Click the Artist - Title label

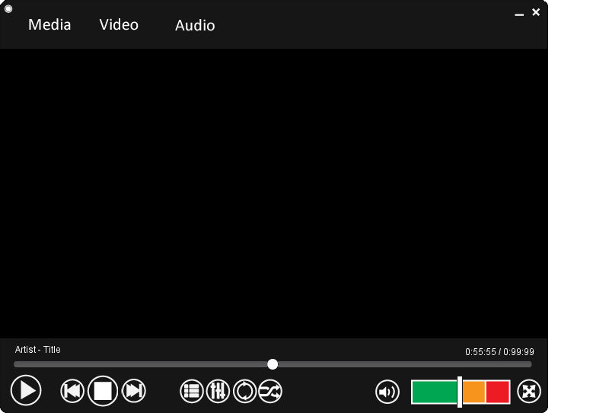tap(37, 350)
